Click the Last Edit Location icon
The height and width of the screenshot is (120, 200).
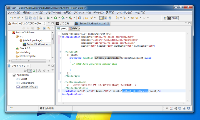(132, 18)
